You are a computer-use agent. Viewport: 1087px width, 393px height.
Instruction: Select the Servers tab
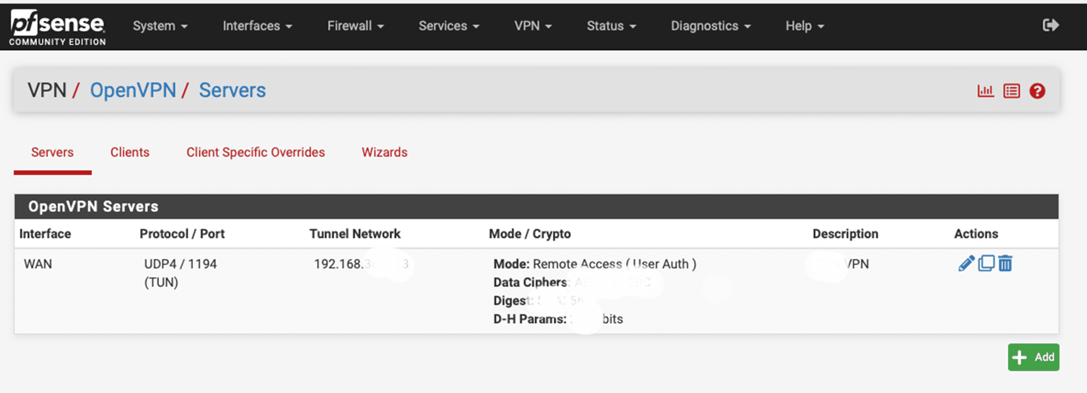point(52,153)
